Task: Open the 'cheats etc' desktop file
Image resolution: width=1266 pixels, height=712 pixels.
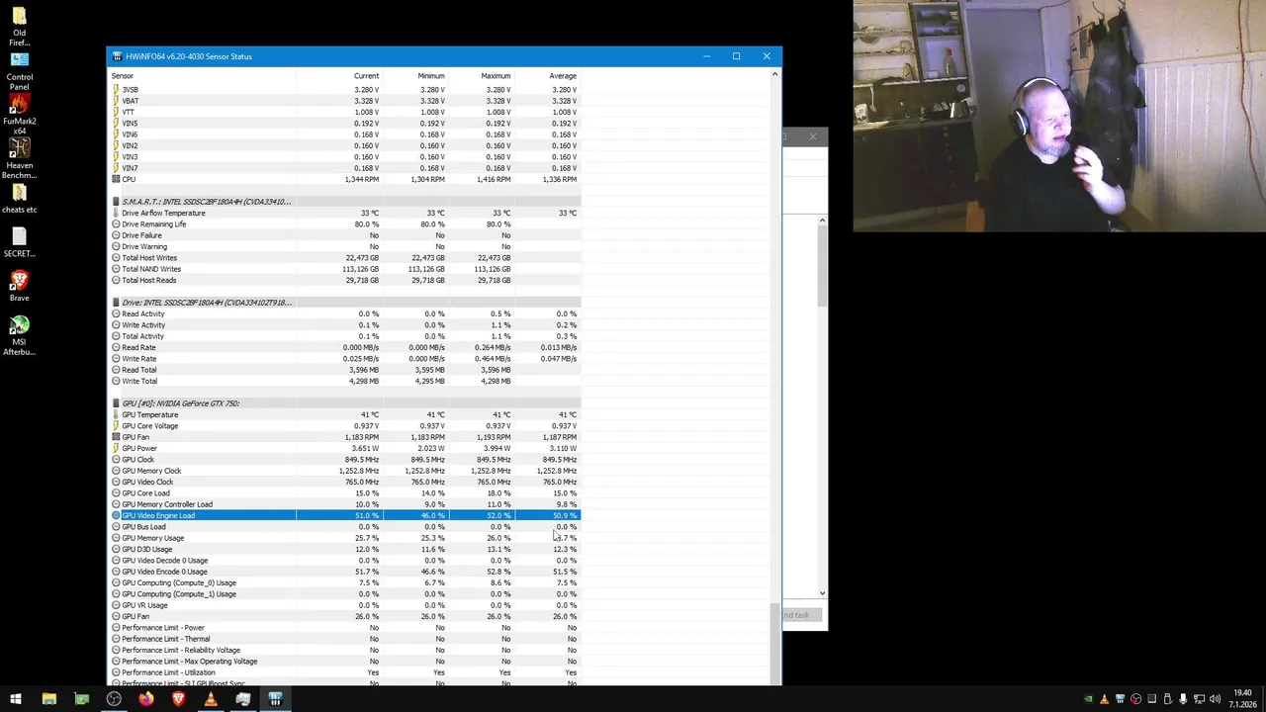Action: [x=19, y=198]
